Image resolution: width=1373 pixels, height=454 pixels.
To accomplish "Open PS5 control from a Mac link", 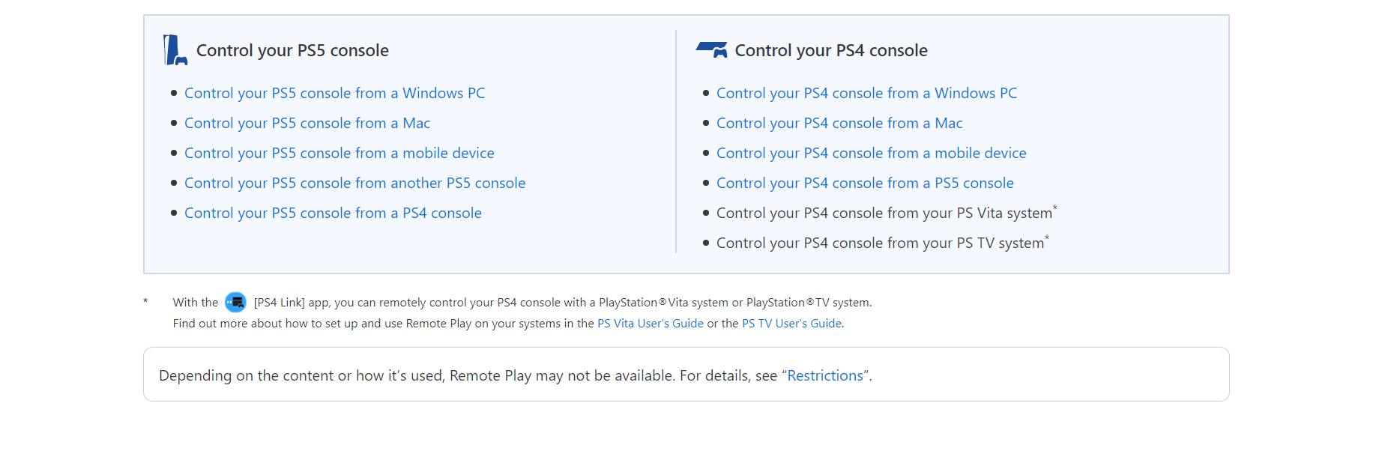I will tap(307, 123).
